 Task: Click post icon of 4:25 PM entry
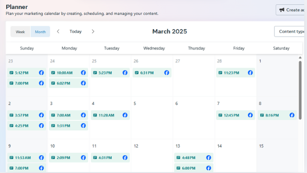[11, 125]
